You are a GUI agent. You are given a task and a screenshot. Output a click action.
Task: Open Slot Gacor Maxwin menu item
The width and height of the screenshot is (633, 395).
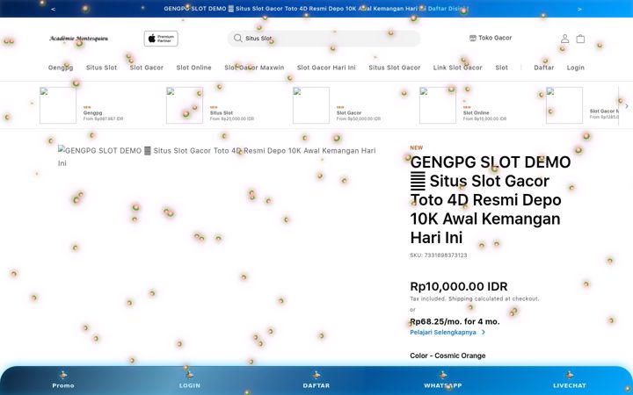254,68
